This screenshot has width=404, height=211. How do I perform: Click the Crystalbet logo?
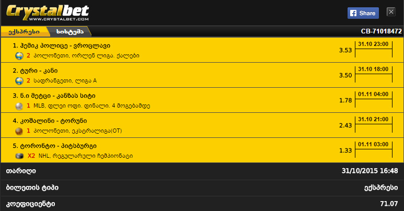click(x=48, y=10)
